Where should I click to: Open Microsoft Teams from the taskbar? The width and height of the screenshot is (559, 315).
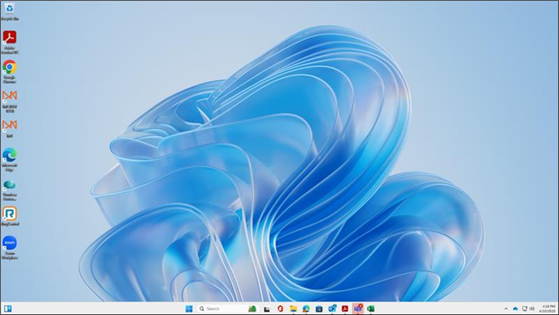[358, 309]
